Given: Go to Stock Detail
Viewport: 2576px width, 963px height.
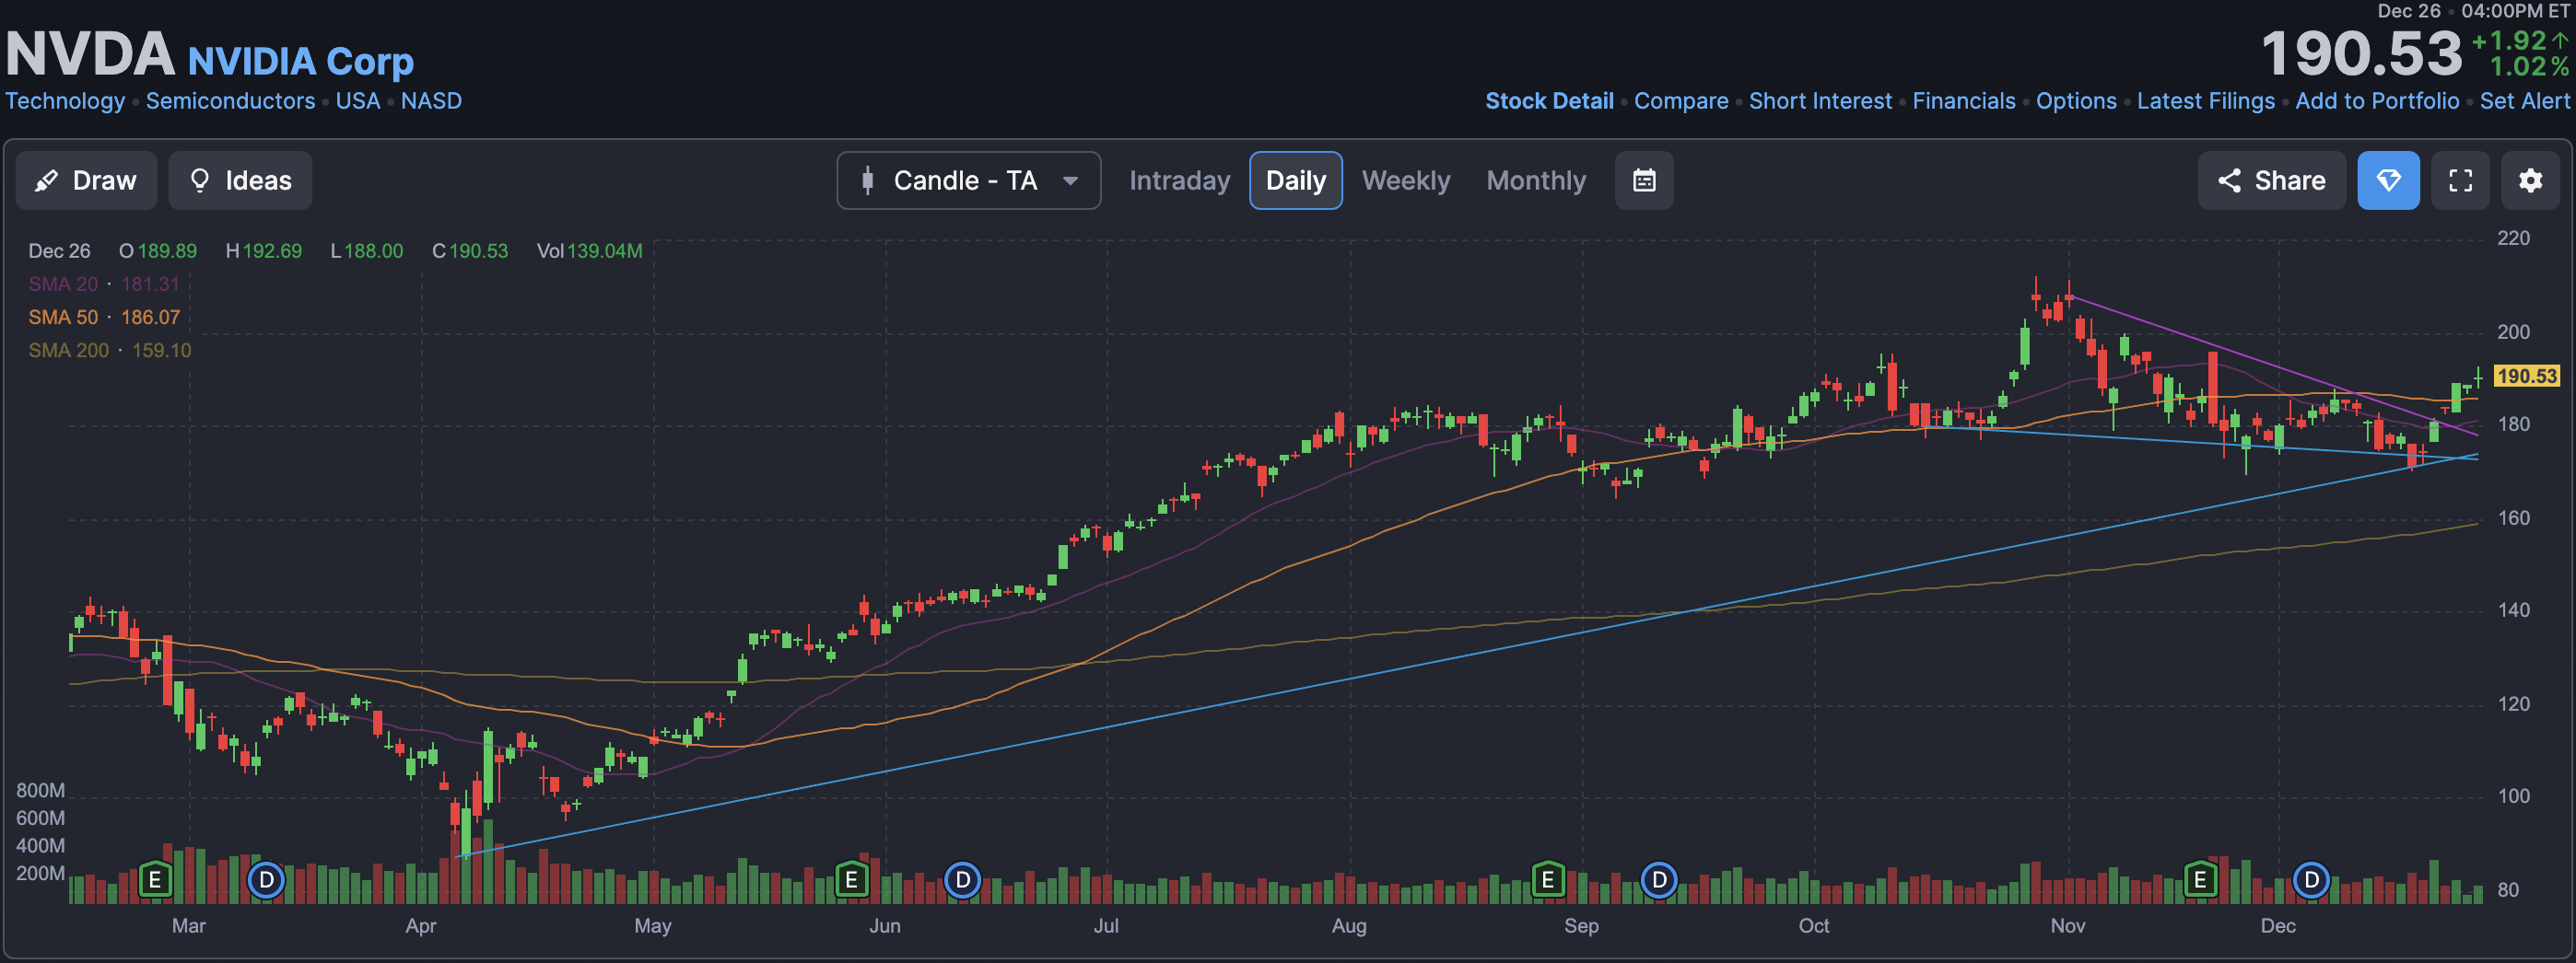Looking at the screenshot, I should point(1549,101).
